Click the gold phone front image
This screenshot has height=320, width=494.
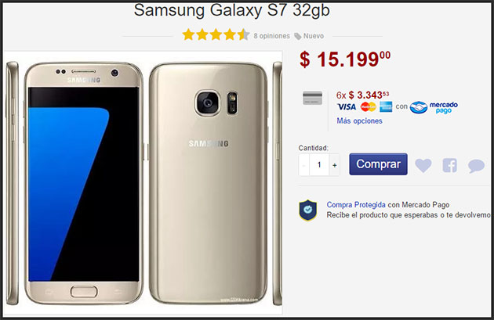[83, 183]
